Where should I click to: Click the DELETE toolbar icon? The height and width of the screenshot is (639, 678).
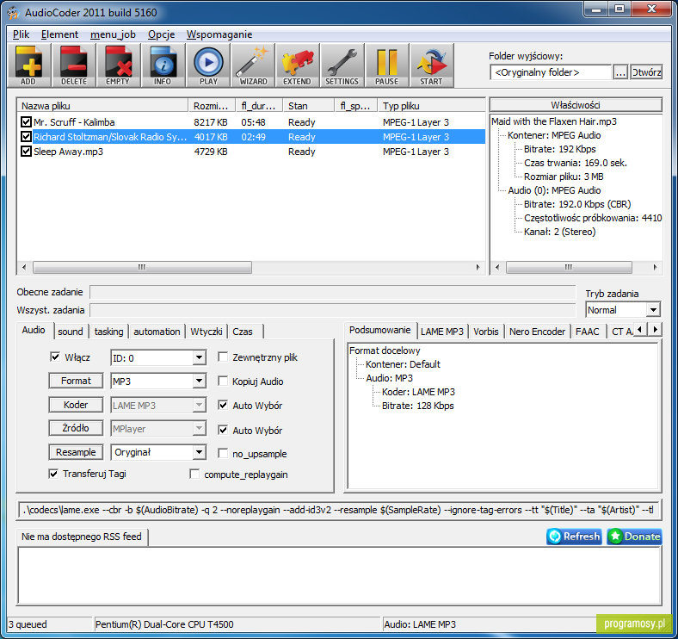pyautogui.click(x=73, y=65)
